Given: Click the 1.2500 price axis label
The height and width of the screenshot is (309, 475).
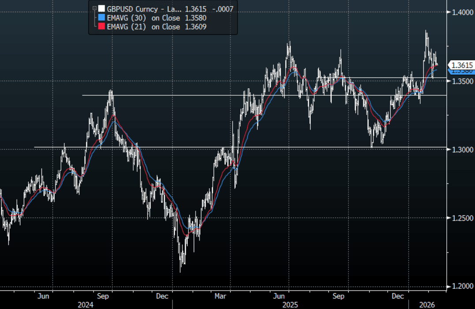Looking at the screenshot, I should (x=462, y=218).
